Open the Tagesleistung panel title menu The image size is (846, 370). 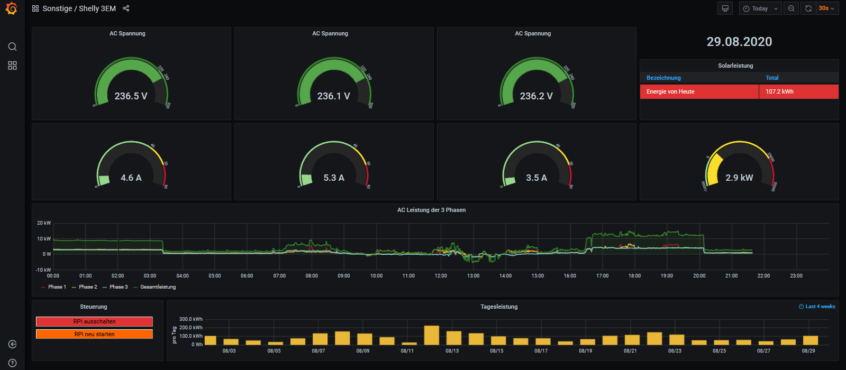[x=498, y=307]
